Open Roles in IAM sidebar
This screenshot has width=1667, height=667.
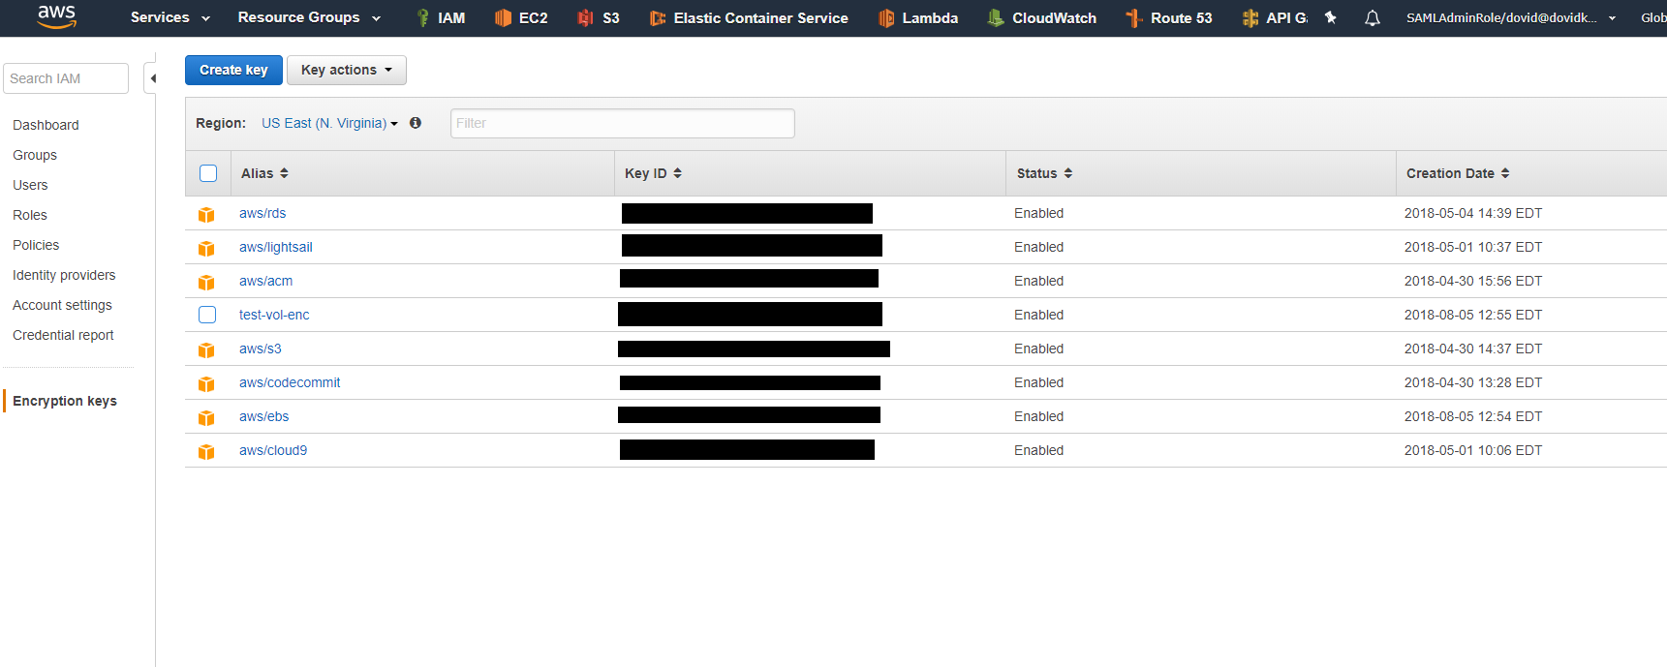coord(30,215)
